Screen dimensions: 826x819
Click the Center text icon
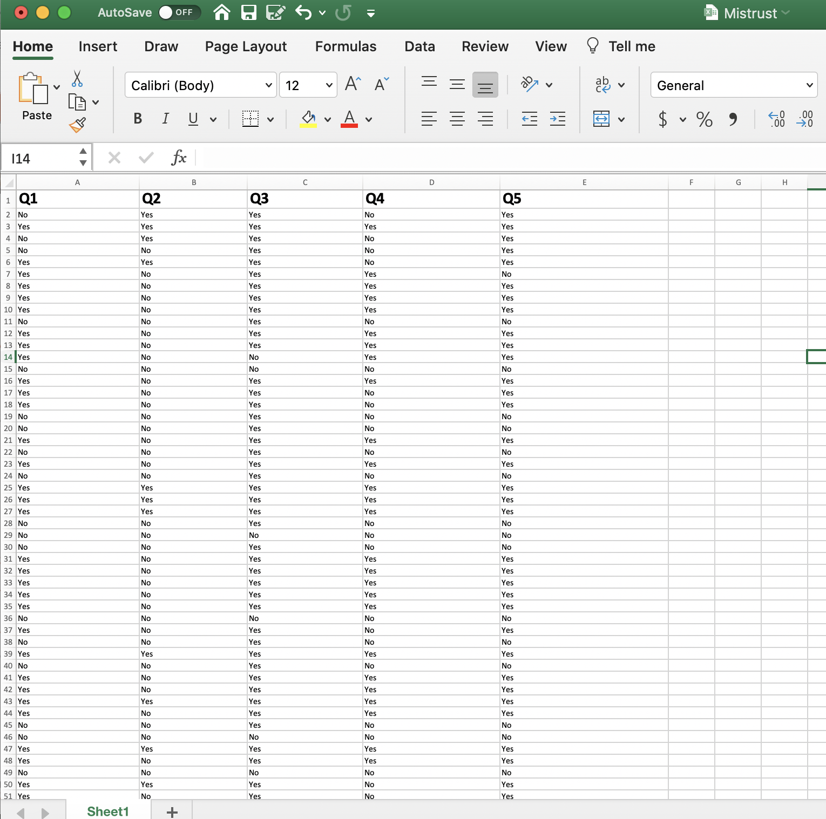click(457, 119)
